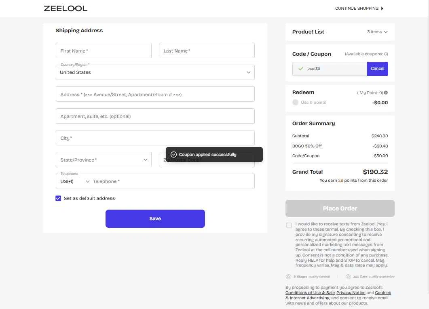Open the Conditions of Use & Sale link
Viewport: 429px width, 309px height.
coord(310,293)
